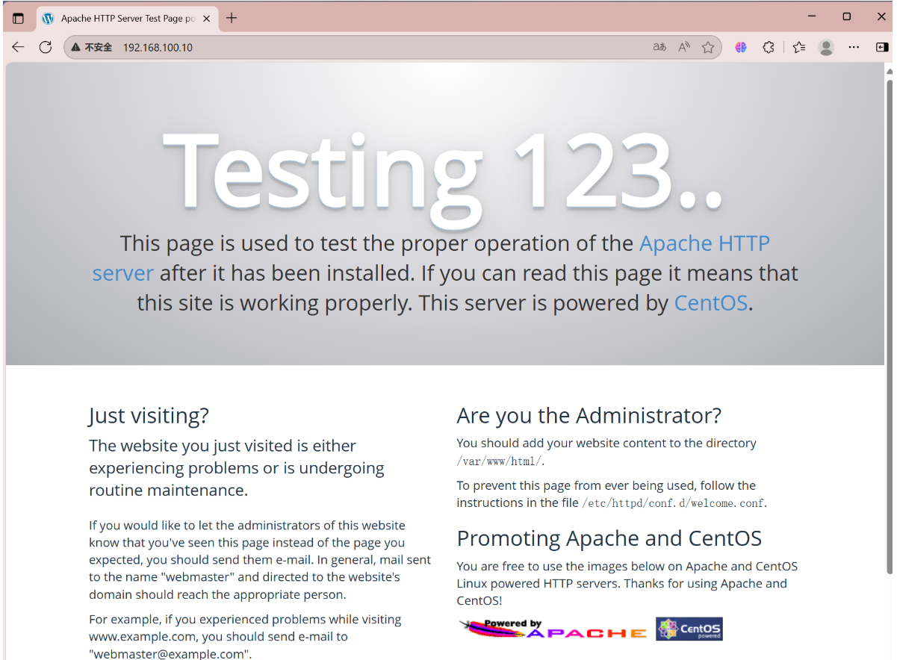The height and width of the screenshot is (660, 897).
Task: Open a new tab with plus button
Action: pyautogui.click(x=232, y=18)
